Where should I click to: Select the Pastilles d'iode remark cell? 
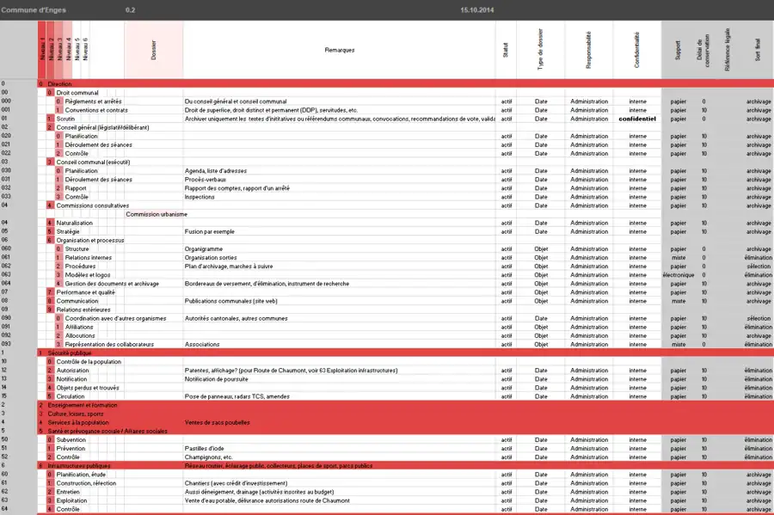203,448
